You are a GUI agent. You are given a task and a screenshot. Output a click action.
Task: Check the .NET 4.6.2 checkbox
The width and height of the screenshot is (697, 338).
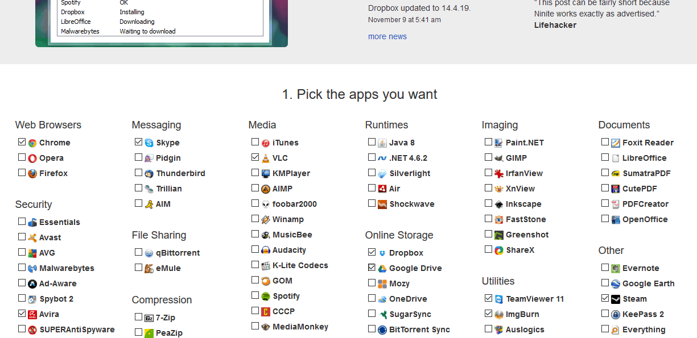372,157
